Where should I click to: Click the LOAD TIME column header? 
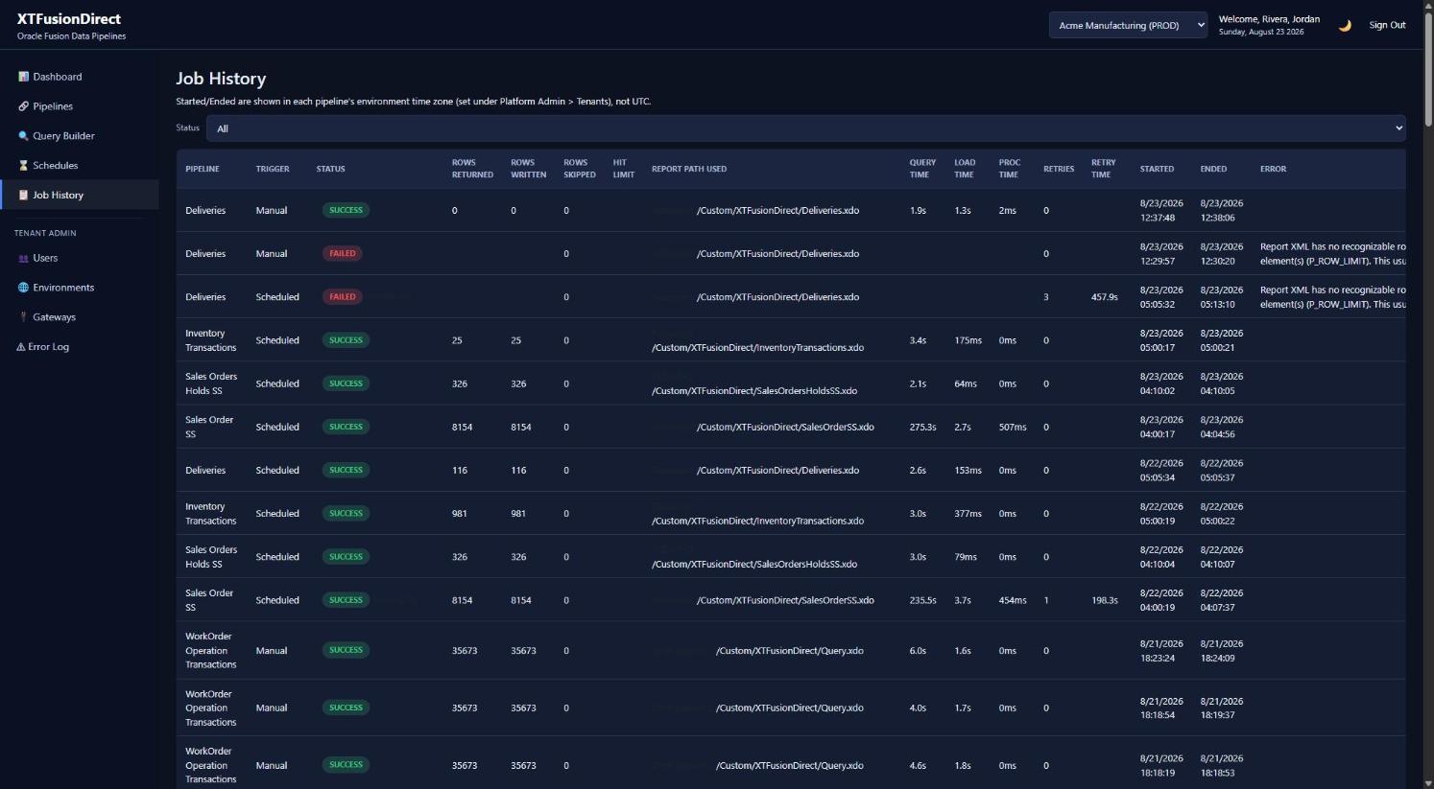coord(965,169)
